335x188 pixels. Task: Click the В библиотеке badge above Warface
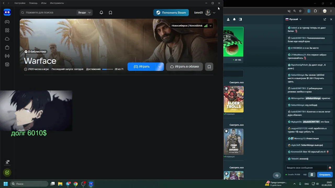point(35,52)
